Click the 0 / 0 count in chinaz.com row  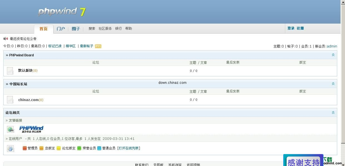193,100
